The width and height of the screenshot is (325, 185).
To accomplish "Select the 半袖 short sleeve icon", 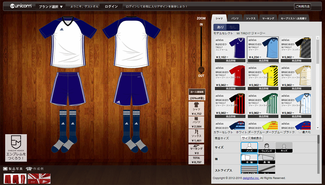I will click(x=249, y=159).
